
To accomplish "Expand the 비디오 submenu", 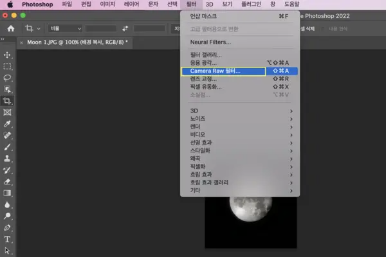I will pos(240,134).
